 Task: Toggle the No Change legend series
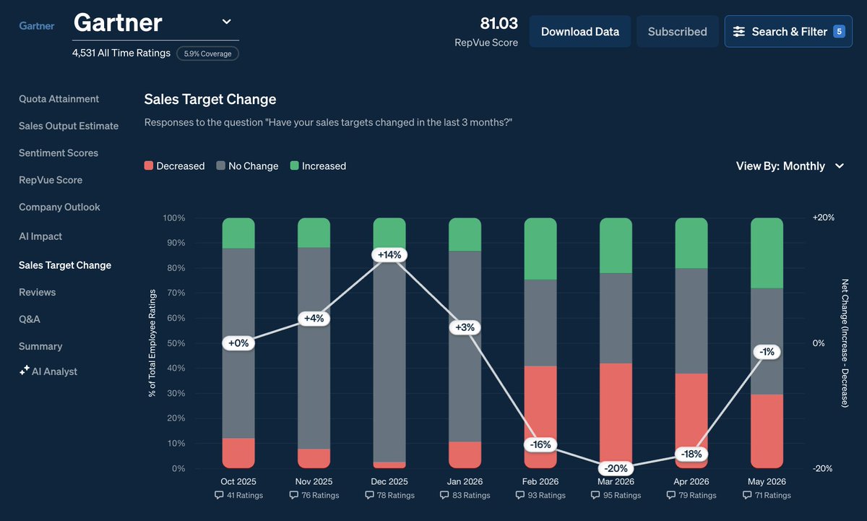tap(247, 166)
